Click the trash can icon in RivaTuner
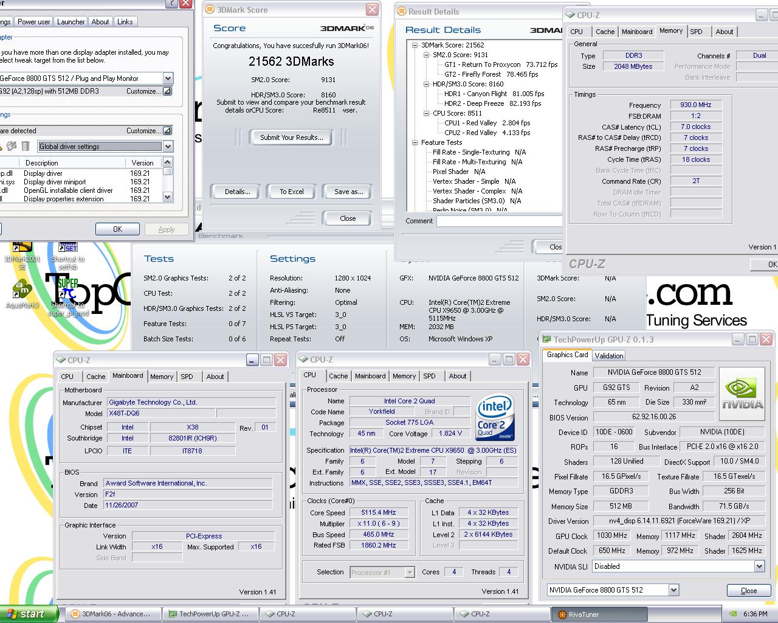 (x=26, y=146)
